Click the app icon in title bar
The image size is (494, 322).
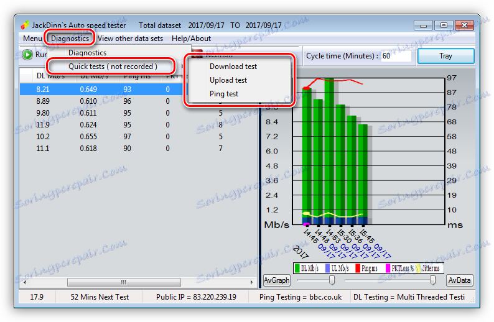[x=26, y=25]
